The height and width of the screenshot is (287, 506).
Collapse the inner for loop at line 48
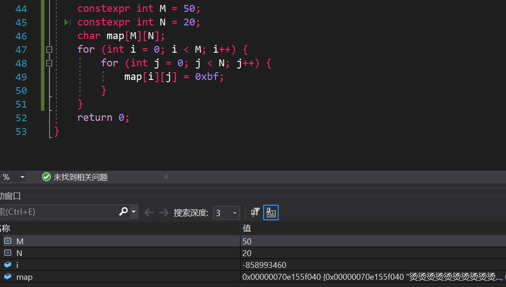pyautogui.click(x=49, y=63)
